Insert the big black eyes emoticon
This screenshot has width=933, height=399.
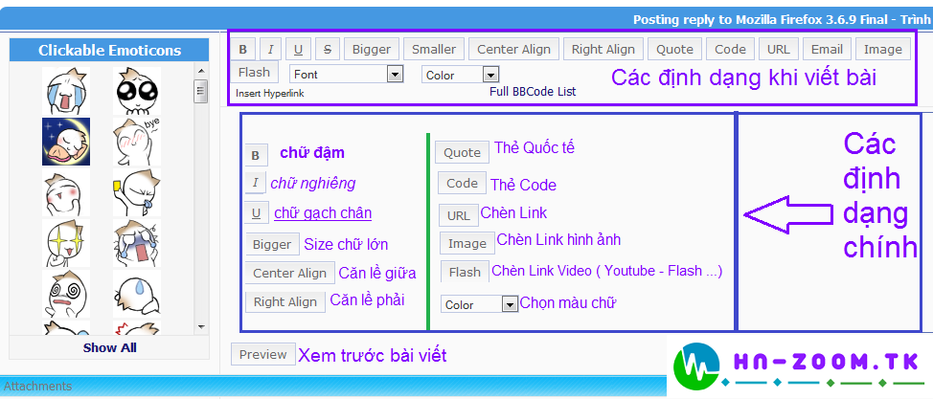pyautogui.click(x=137, y=90)
